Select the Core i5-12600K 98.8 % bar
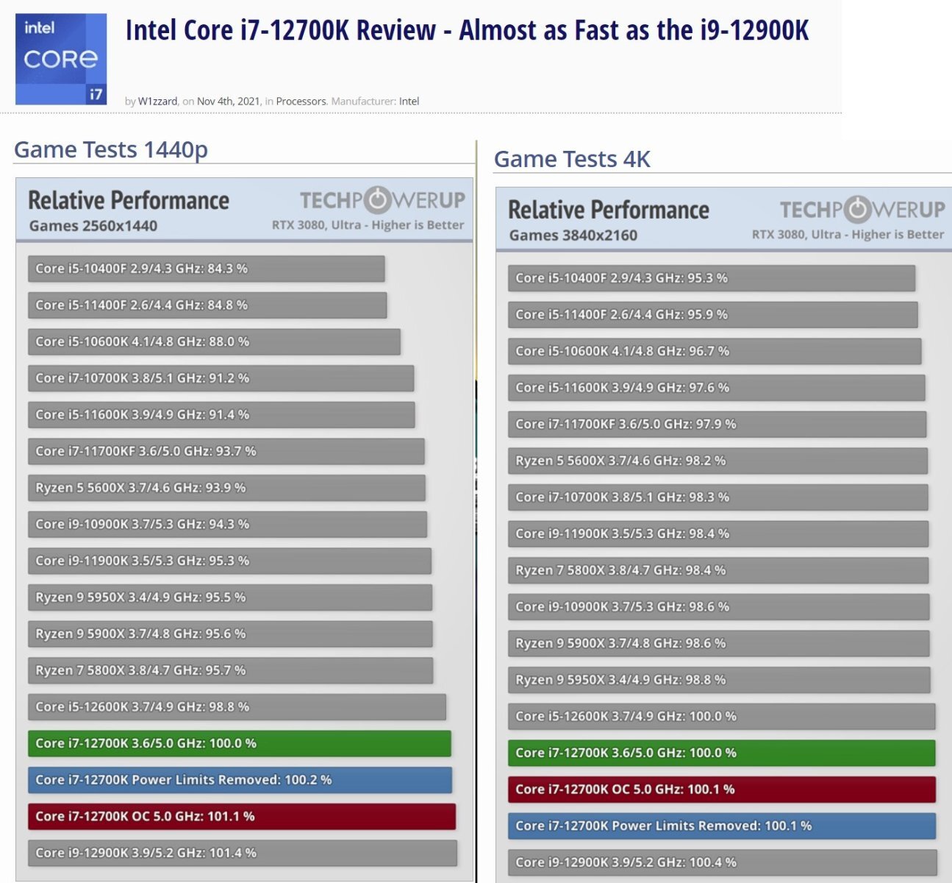This screenshot has height=883, width=952. (237, 707)
